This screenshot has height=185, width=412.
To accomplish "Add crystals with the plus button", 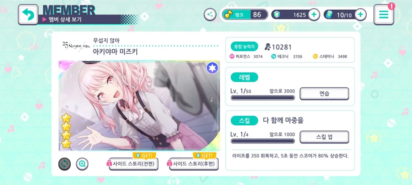I will click(314, 15).
